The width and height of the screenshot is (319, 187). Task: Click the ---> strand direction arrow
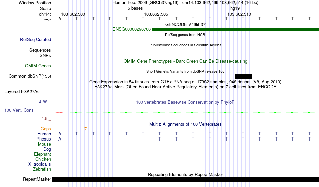48,19
